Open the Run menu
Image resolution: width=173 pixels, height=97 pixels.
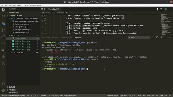point(26,5)
